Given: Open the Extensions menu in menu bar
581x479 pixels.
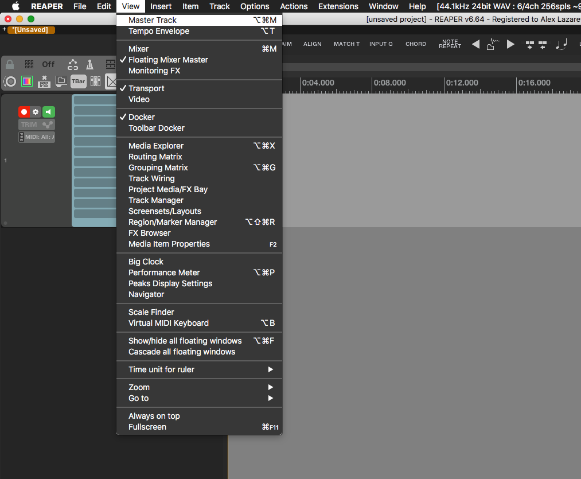Looking at the screenshot, I should (338, 6).
